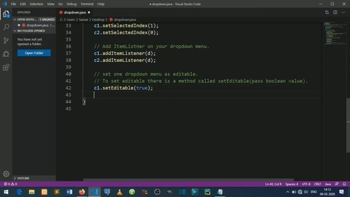Open File Explorer from the taskbar

tap(32, 192)
